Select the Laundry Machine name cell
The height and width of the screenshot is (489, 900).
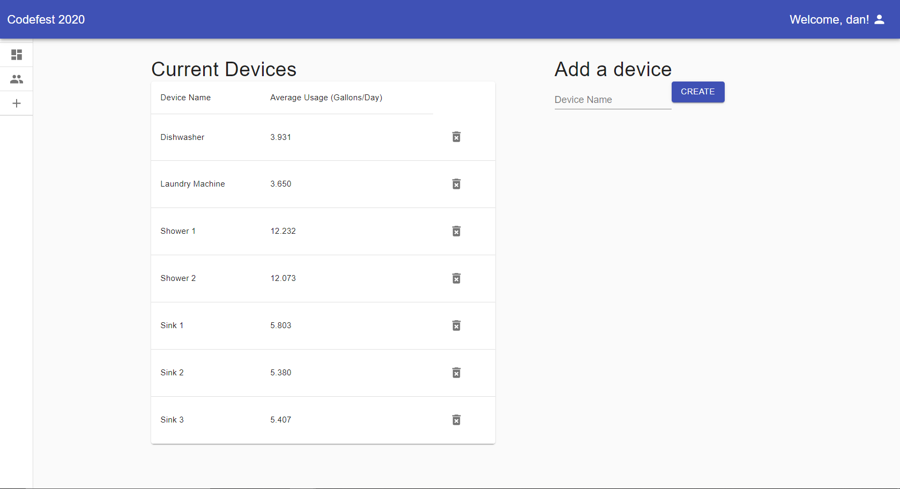(x=192, y=184)
